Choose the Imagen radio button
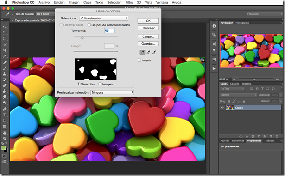The height and width of the screenshot is (176, 285). 100,84
